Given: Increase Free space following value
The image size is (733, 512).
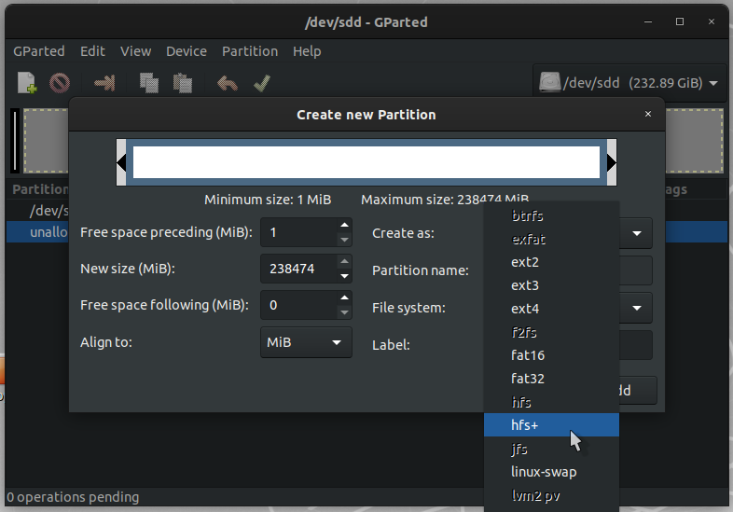Looking at the screenshot, I should [x=344, y=298].
